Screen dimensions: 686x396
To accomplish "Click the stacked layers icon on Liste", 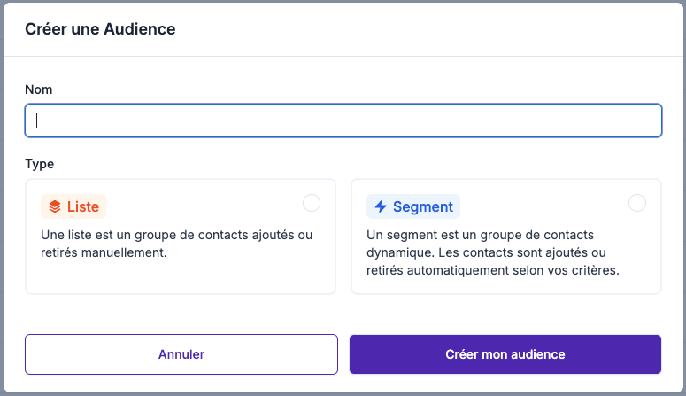I will tap(55, 207).
